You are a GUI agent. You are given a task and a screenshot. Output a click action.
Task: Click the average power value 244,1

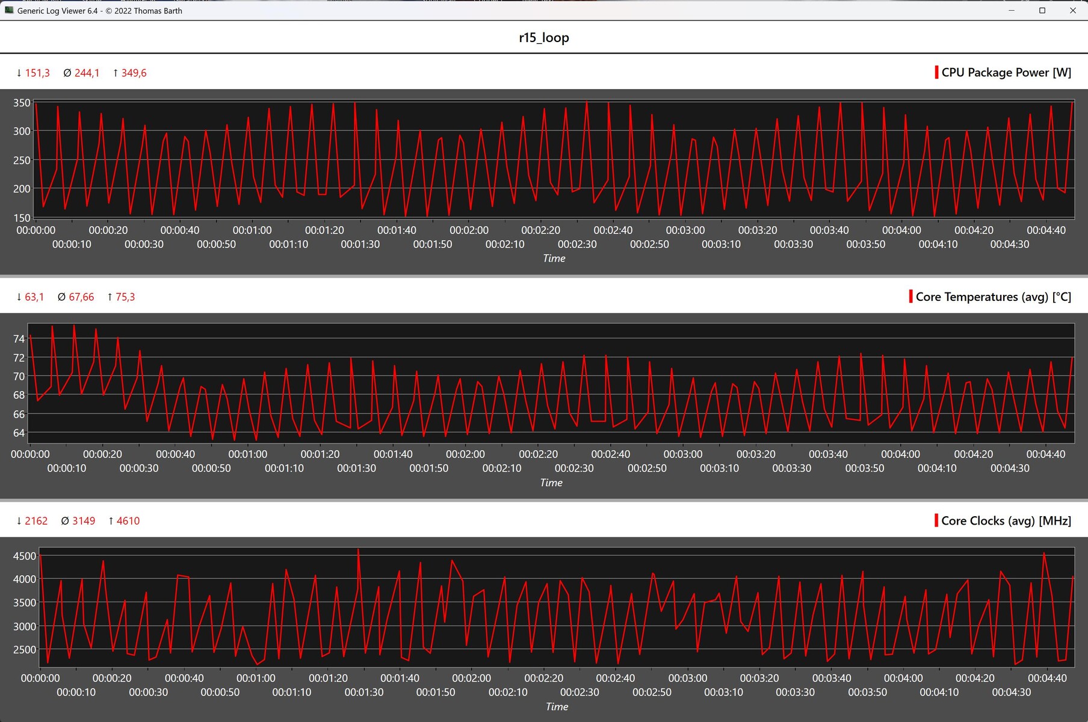[87, 73]
